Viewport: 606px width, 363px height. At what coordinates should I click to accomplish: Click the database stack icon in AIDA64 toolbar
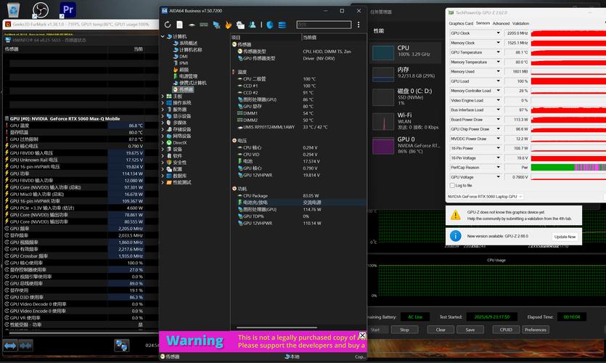click(282, 25)
